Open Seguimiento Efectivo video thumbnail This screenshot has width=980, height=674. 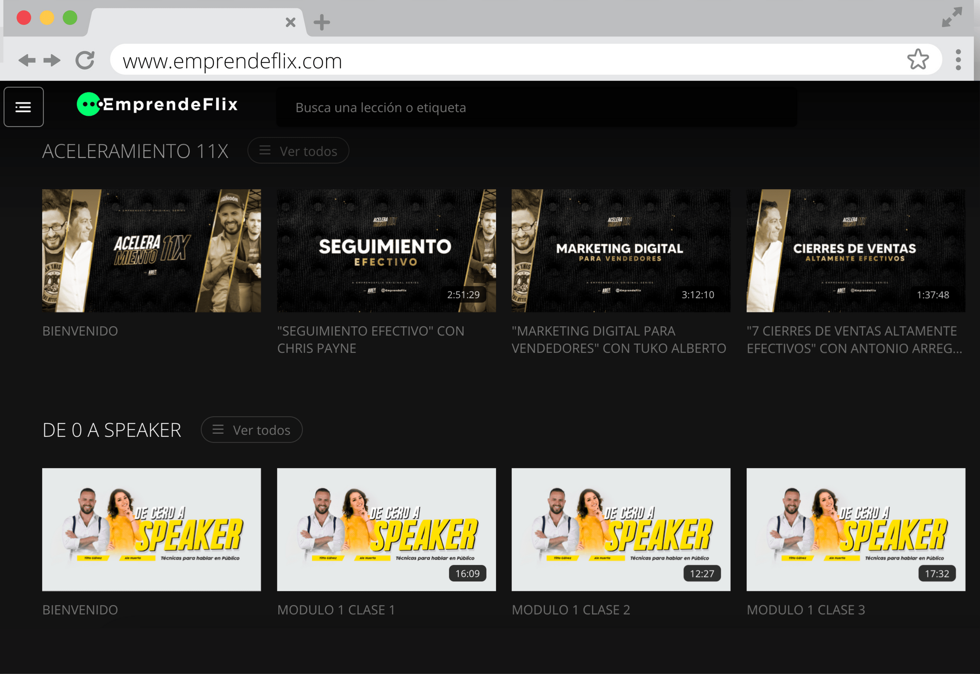click(x=386, y=251)
